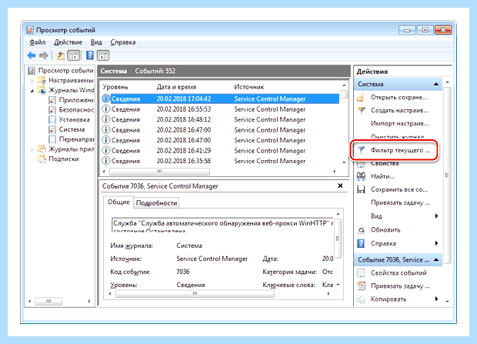Click the info icon of 16:48:12 event
This screenshot has height=344, width=477.
(105, 119)
